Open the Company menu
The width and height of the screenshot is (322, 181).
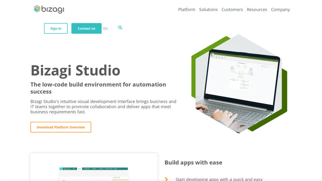[280, 10]
